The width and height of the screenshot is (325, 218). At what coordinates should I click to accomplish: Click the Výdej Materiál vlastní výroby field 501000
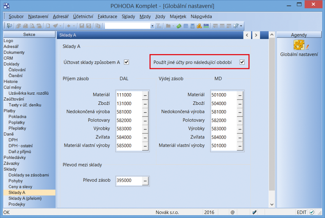click(x=224, y=146)
